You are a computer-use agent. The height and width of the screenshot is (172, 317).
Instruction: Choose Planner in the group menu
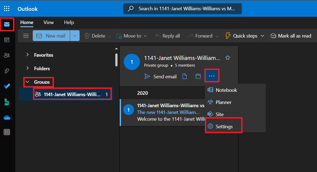click(x=223, y=102)
